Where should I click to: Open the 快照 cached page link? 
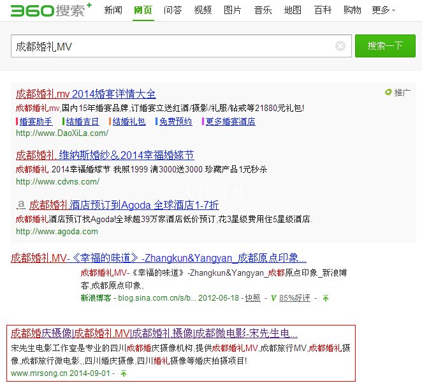click(252, 298)
